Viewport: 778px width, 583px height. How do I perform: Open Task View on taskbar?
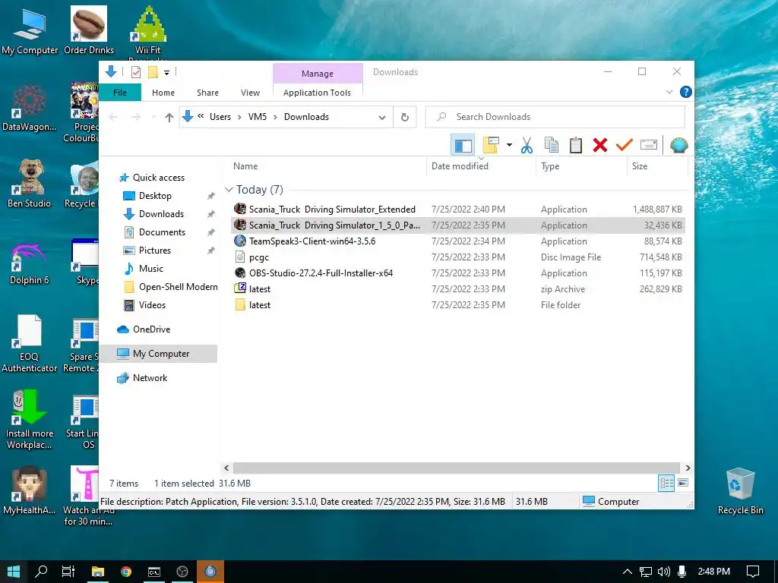(68, 572)
